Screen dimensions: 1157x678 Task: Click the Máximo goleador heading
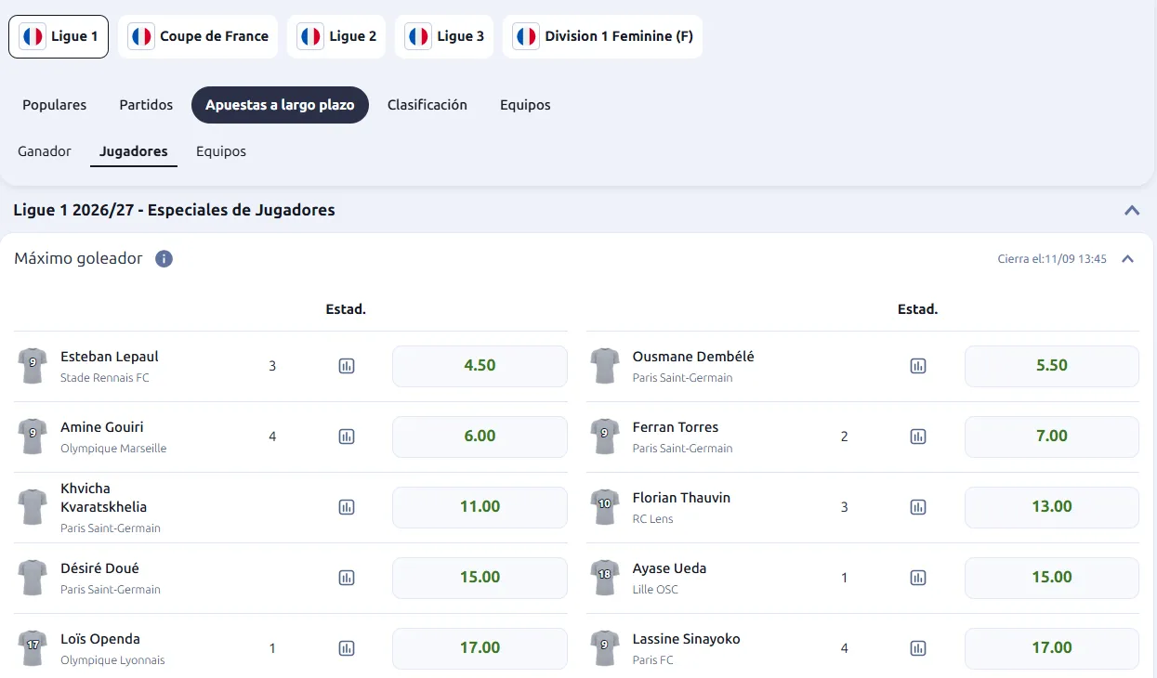pyautogui.click(x=78, y=258)
